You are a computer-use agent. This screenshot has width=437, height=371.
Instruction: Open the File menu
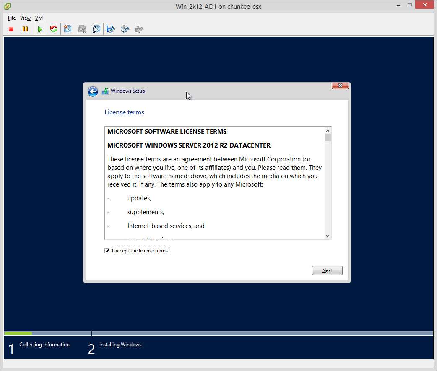pos(12,18)
